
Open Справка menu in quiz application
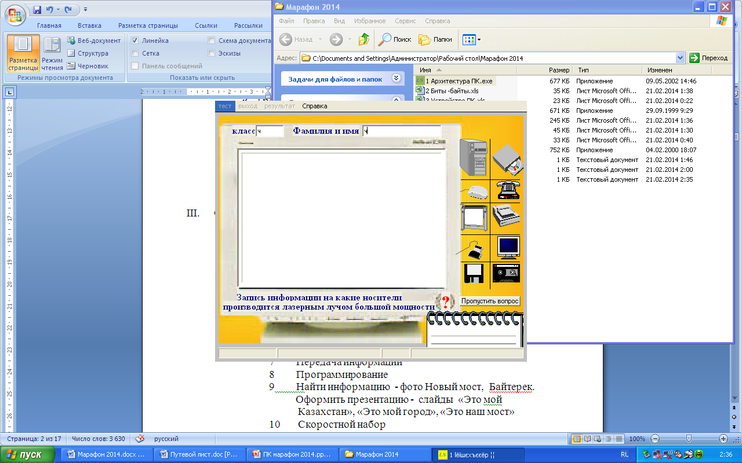314,106
